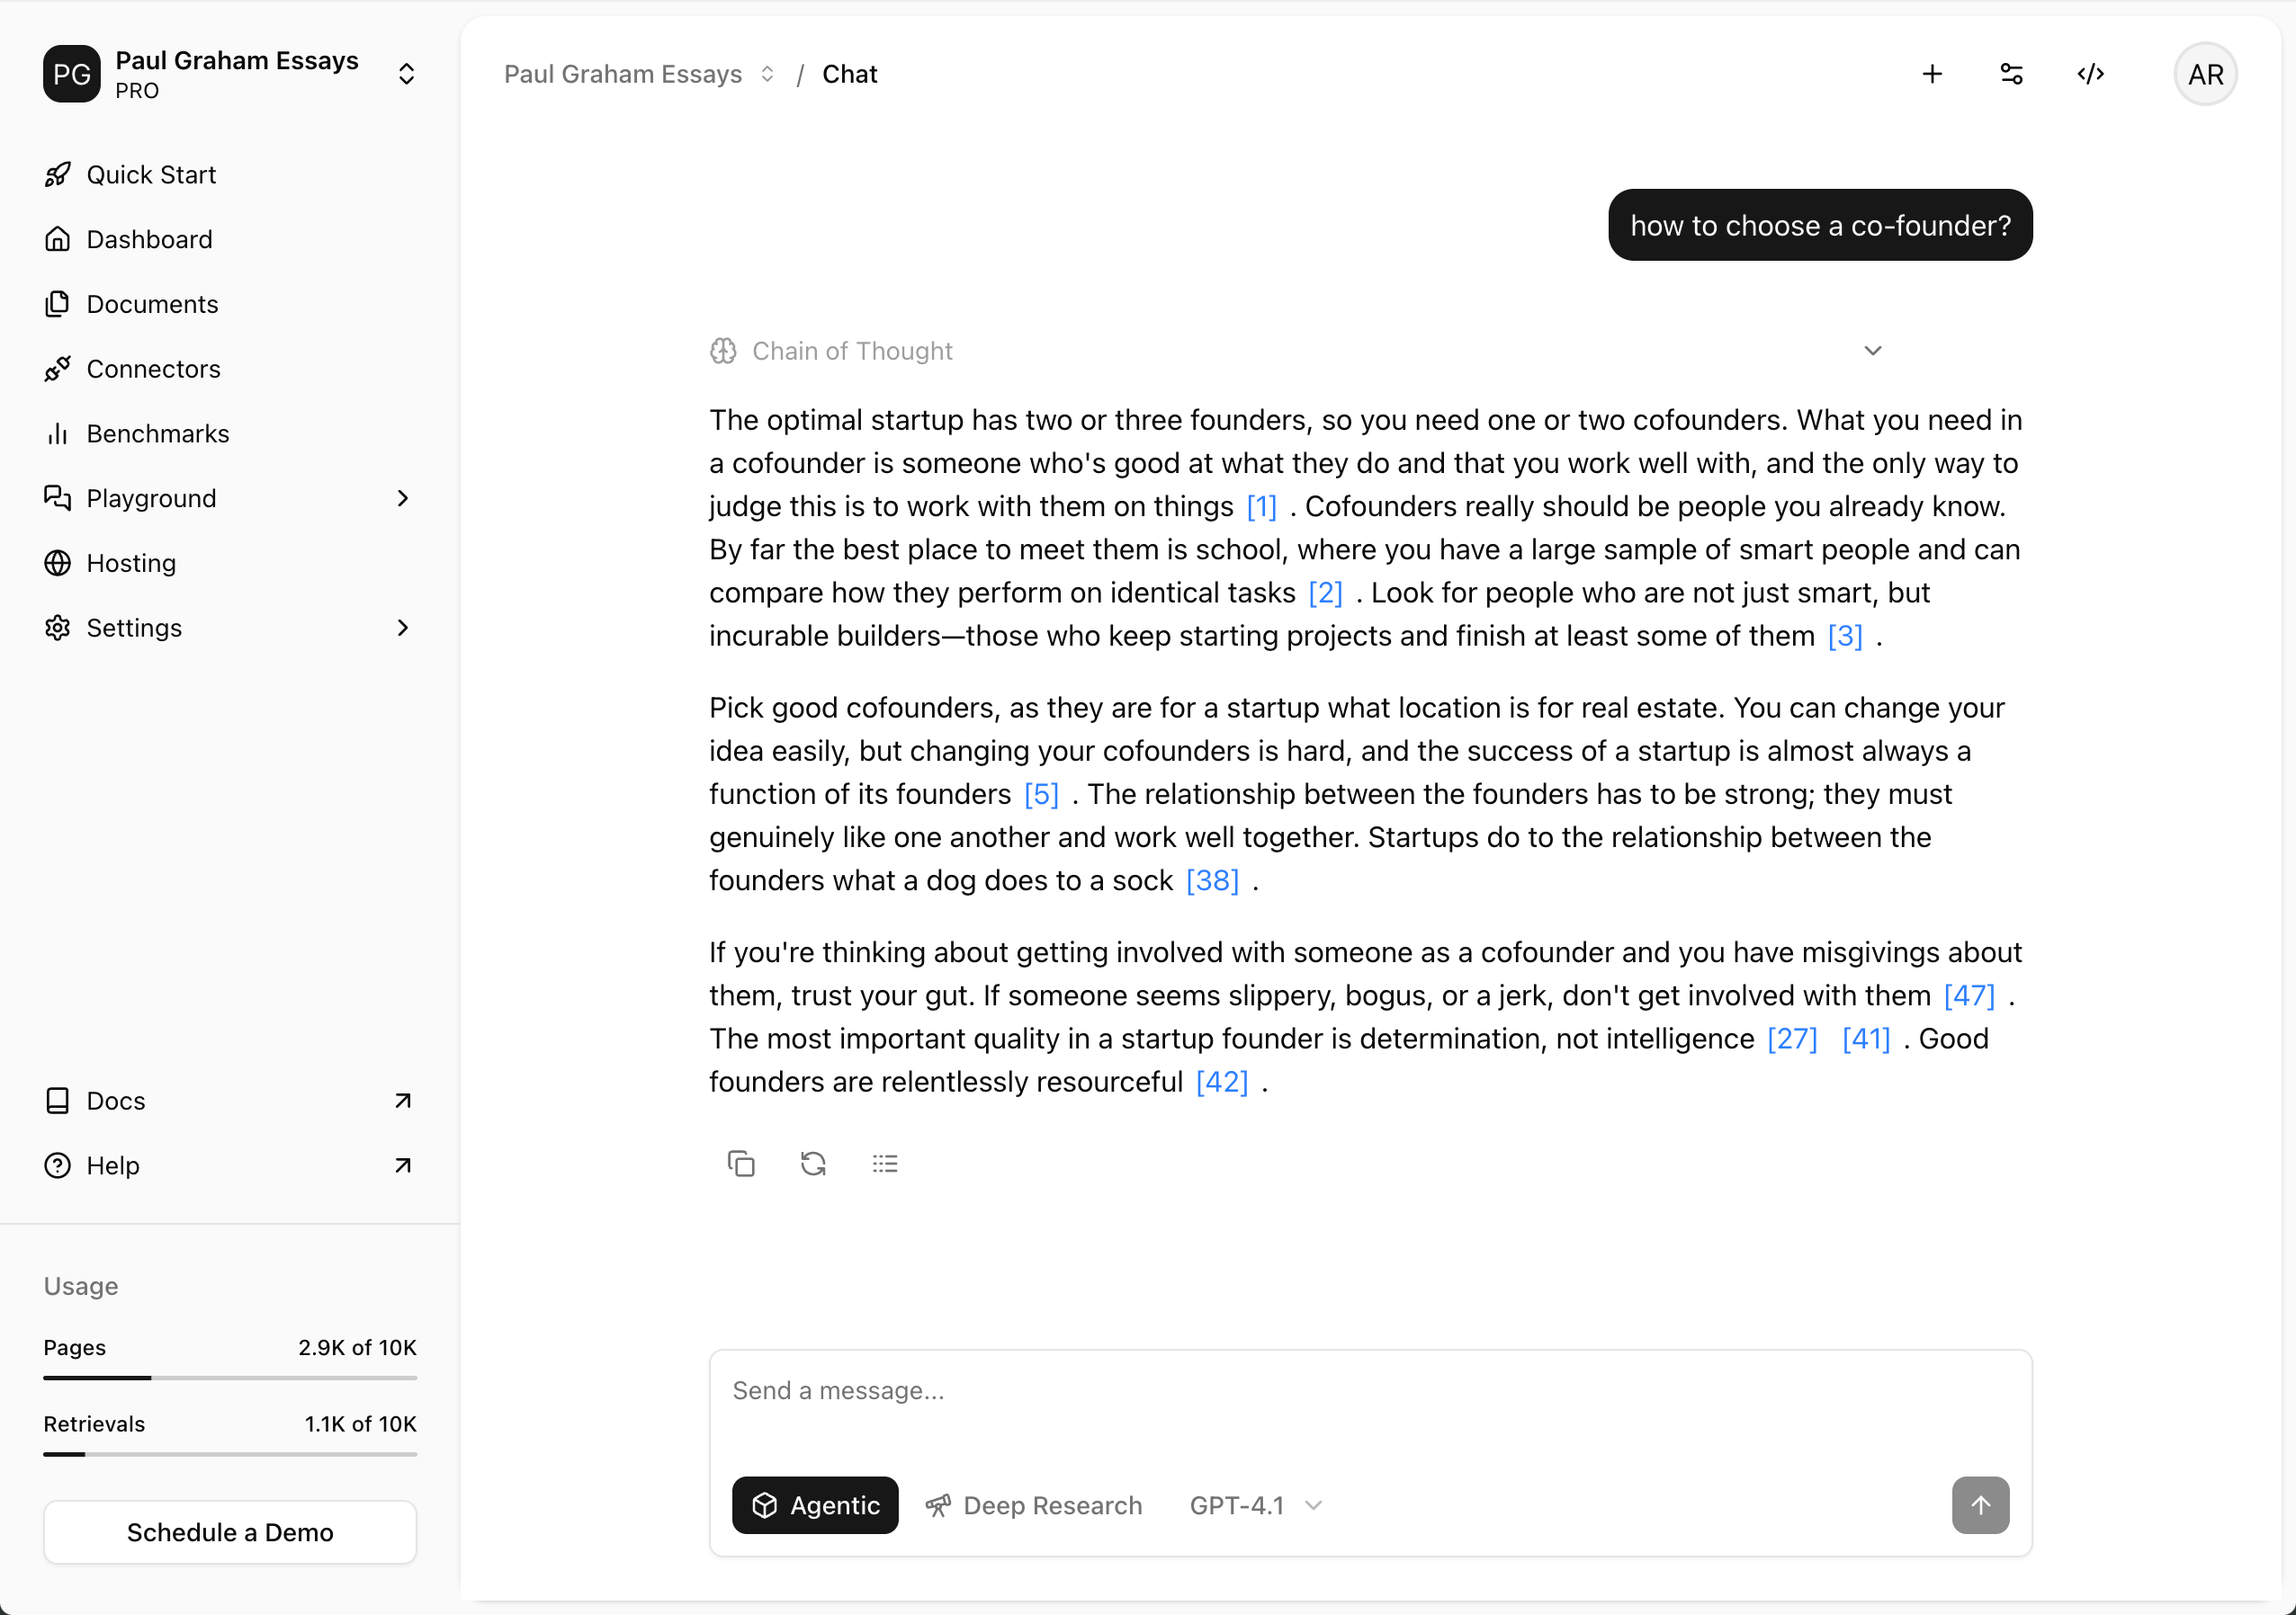
Task: Show the list of sources
Action: pos(885,1164)
